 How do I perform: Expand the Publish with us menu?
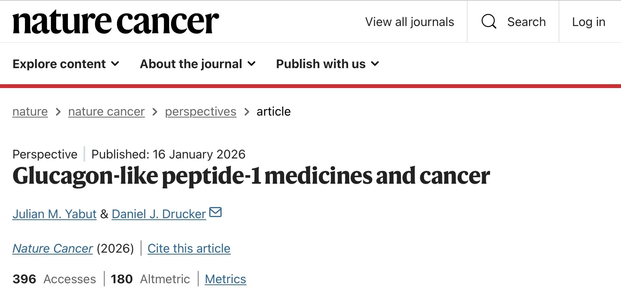pyautogui.click(x=327, y=64)
